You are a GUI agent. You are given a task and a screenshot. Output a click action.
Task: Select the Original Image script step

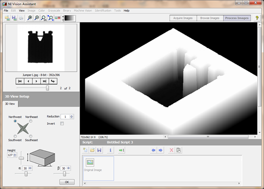click(x=99, y=169)
